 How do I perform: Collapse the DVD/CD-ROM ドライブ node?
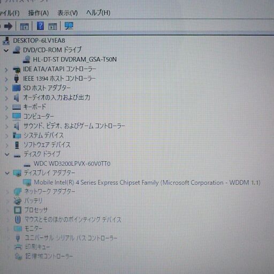coord(6,50)
